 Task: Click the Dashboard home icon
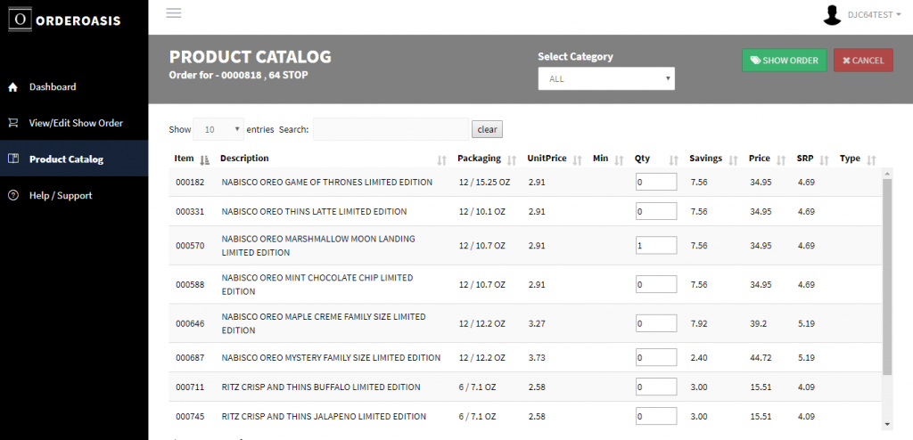tap(12, 87)
